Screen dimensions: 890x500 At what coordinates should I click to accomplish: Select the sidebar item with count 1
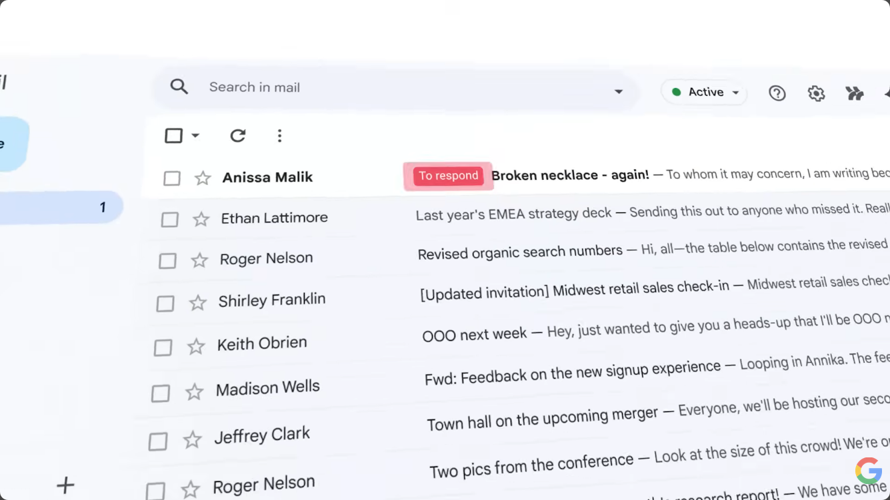[60, 207]
